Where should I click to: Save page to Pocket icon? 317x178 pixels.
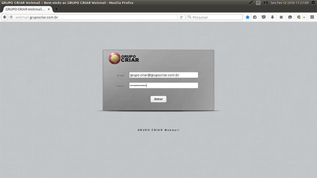click(x=264, y=17)
